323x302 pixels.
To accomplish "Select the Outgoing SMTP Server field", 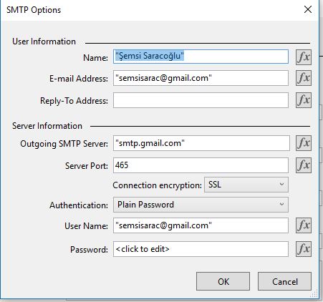I will pyautogui.click(x=201, y=143).
